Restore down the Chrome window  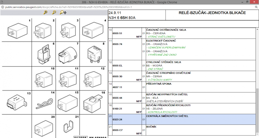coord(247,2)
